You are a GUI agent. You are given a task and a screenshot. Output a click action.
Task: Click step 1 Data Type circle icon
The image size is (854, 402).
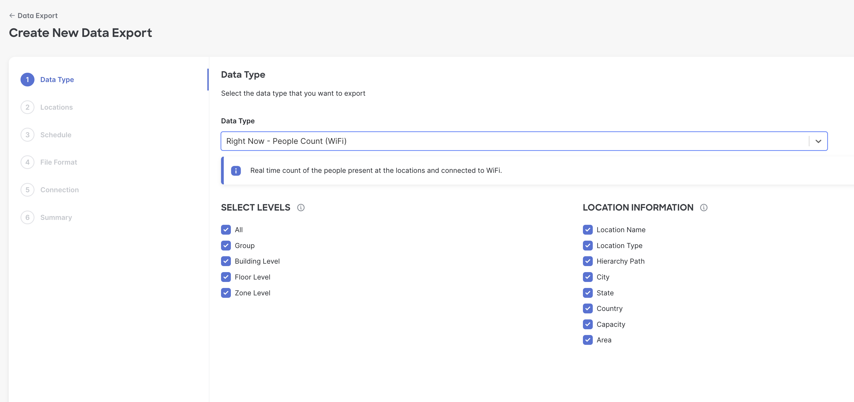28,80
